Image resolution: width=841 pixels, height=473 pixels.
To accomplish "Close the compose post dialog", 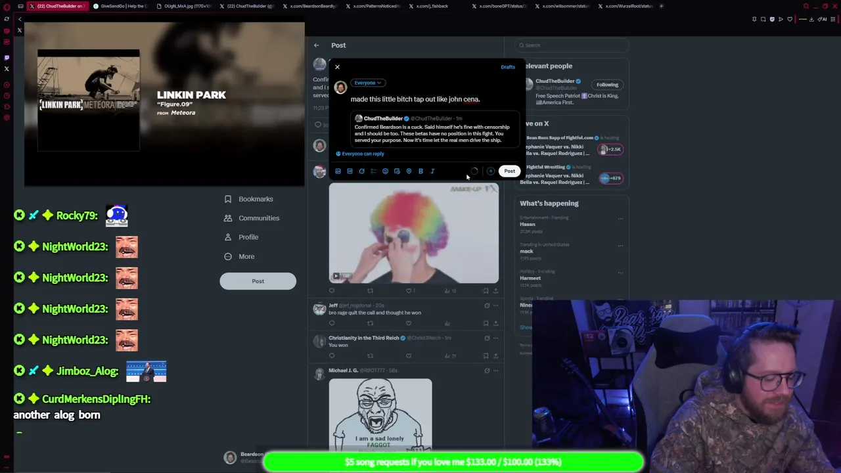I will (x=337, y=67).
